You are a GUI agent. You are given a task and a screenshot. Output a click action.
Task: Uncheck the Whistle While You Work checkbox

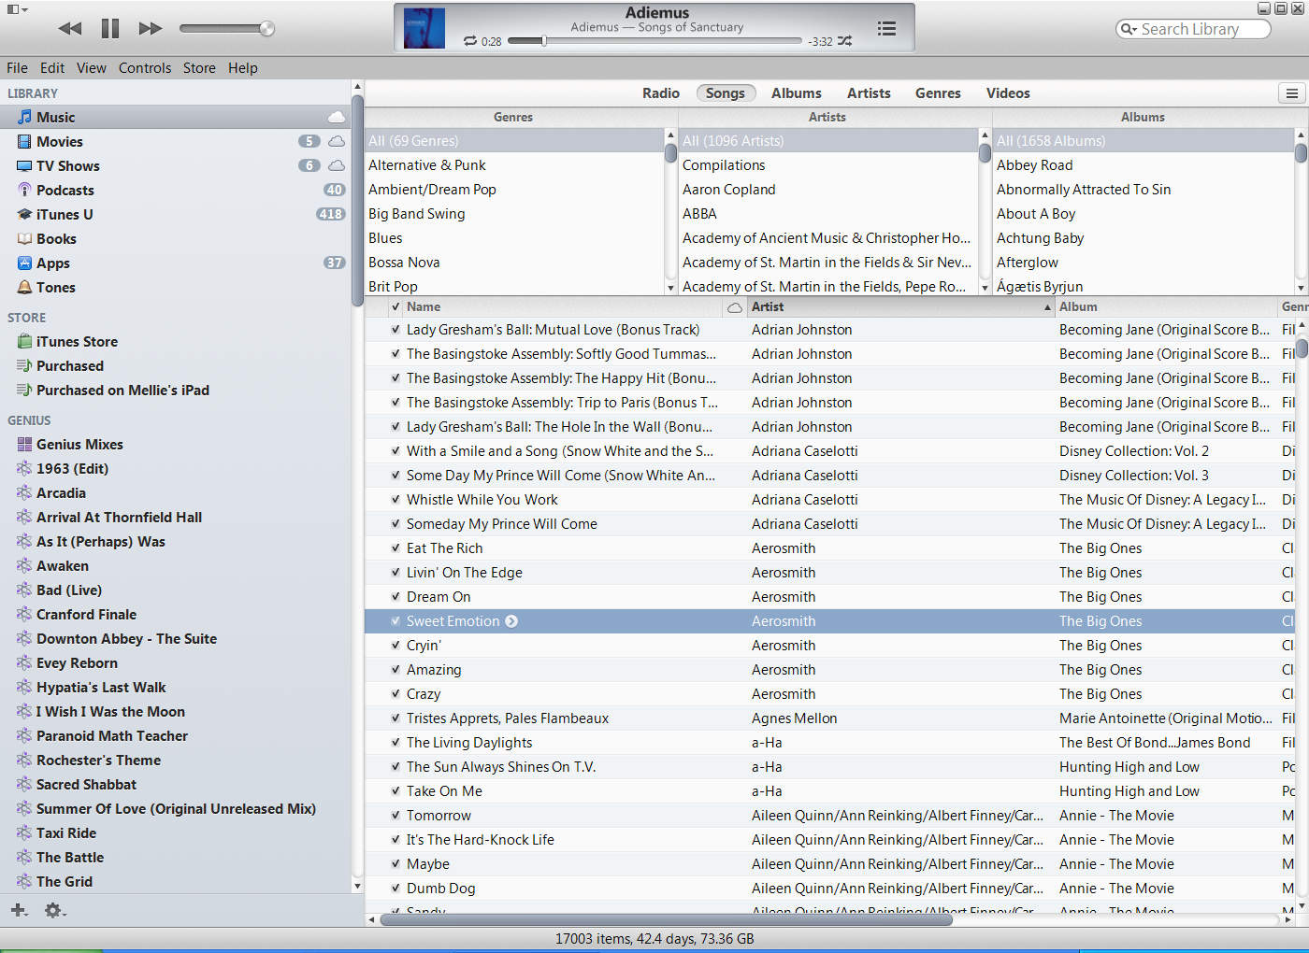point(396,499)
